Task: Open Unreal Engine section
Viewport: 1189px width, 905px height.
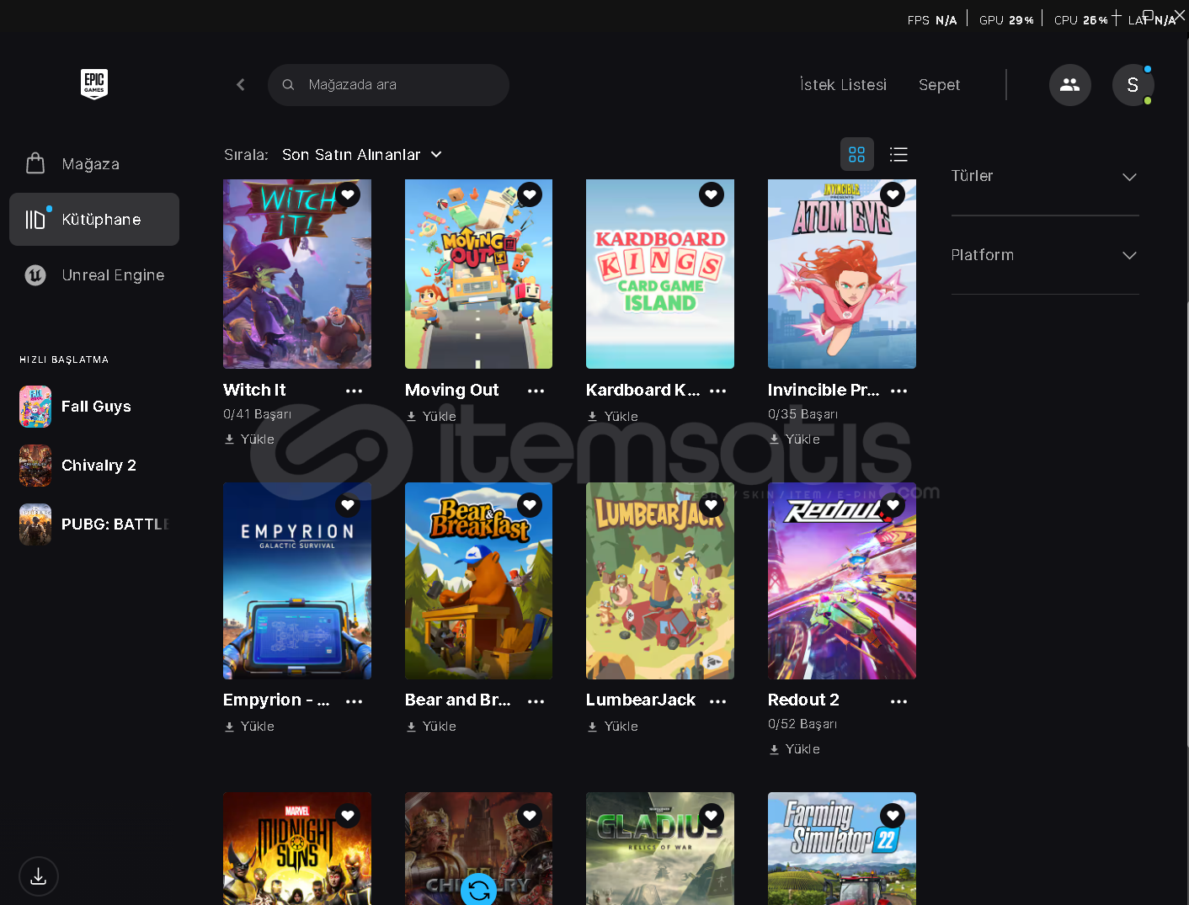Action: pyautogui.click(x=94, y=275)
